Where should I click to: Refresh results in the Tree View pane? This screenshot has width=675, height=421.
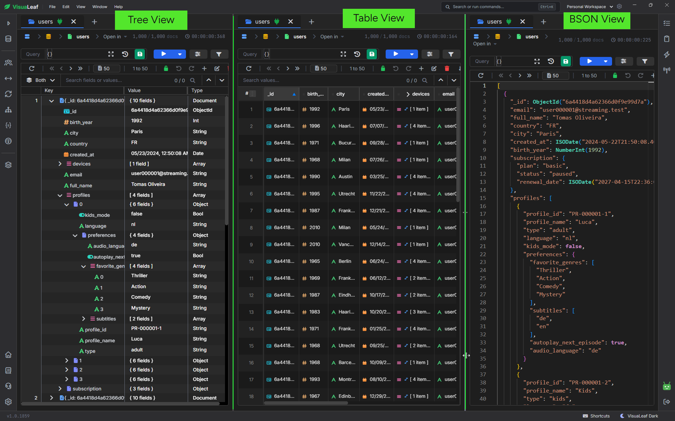point(32,69)
